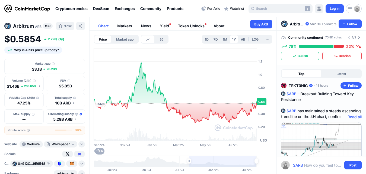This screenshot has height=174, width=366.
Task: Go to next community sentiment page
Action: pos(359,37)
